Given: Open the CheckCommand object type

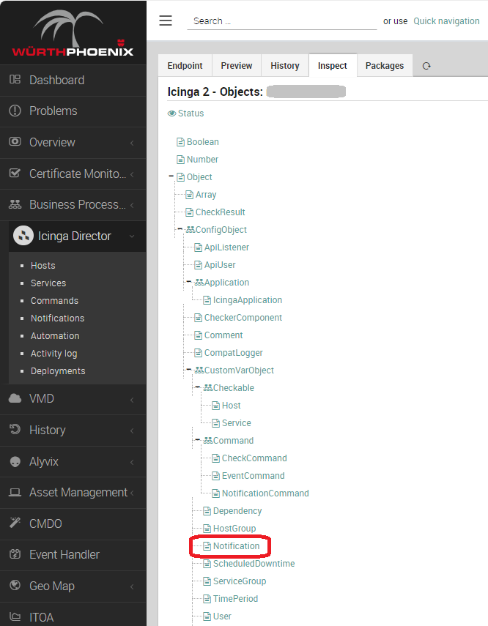Looking at the screenshot, I should tap(254, 458).
